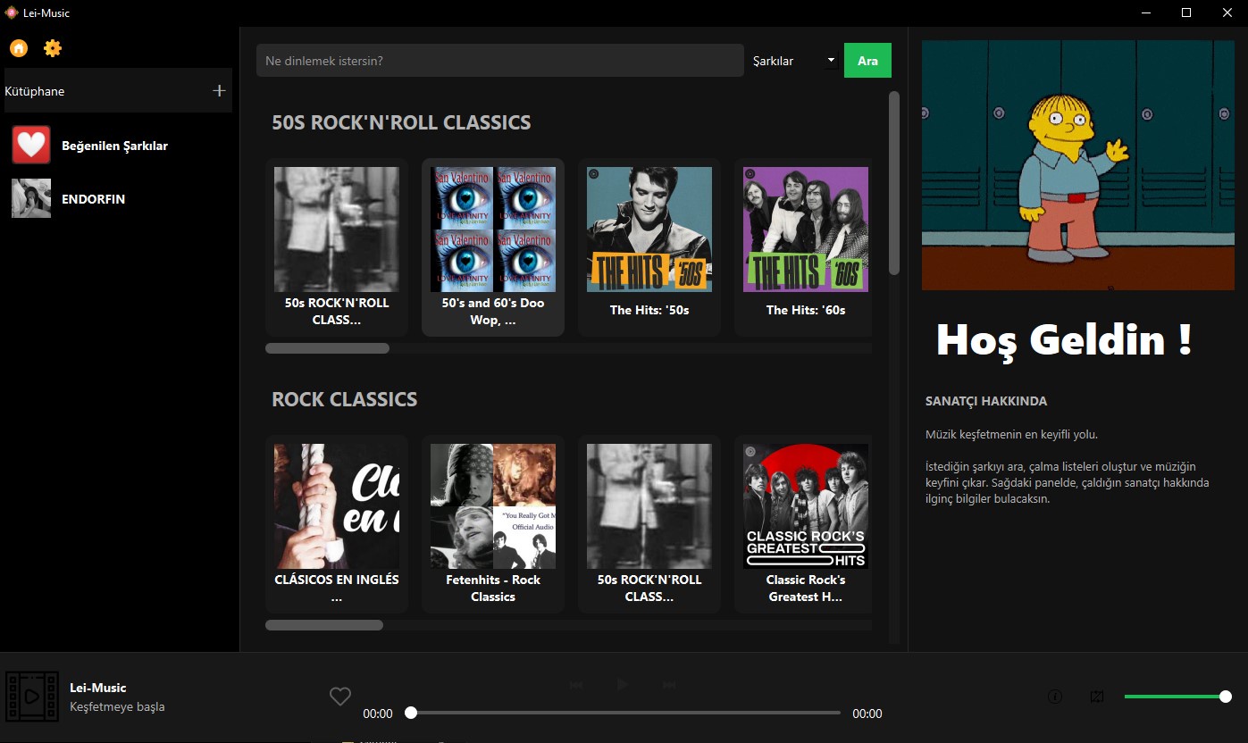1248x743 pixels.
Task: Minimize the Lei-Music window
Action: coord(1145,13)
